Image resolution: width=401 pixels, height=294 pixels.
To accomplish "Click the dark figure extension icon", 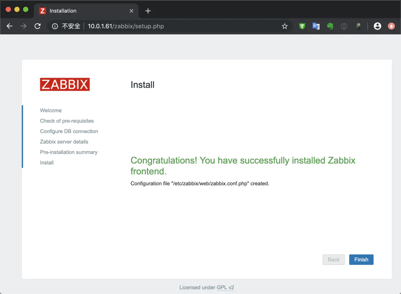I will [358, 26].
